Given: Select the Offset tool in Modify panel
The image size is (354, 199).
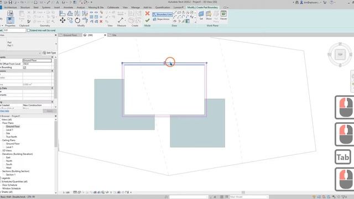Looking at the screenshot, I should pyautogui.click(x=70, y=13).
